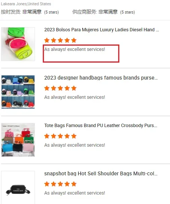This screenshot has width=170, height=204.
Task: Click fifth star of snapshot bag rating
Action: 74,184
